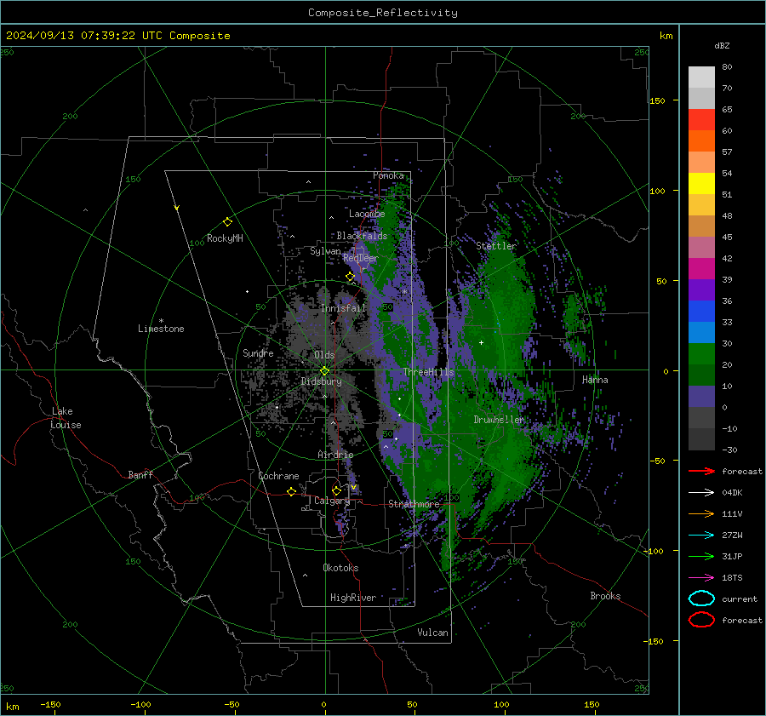Click the Blackfalds city label
The height and width of the screenshot is (716, 766).
362,236
